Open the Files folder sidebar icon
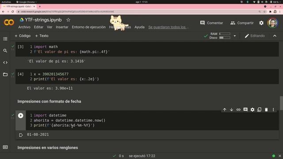The width and height of the screenshot is (283, 159). coord(5,75)
